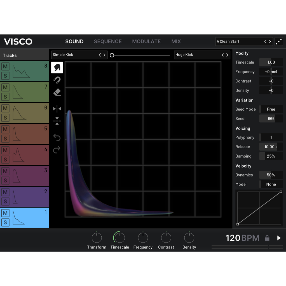The height and width of the screenshot is (286, 286).
Task: Click the horizontal mirror flip icon
Action: [x=57, y=109]
